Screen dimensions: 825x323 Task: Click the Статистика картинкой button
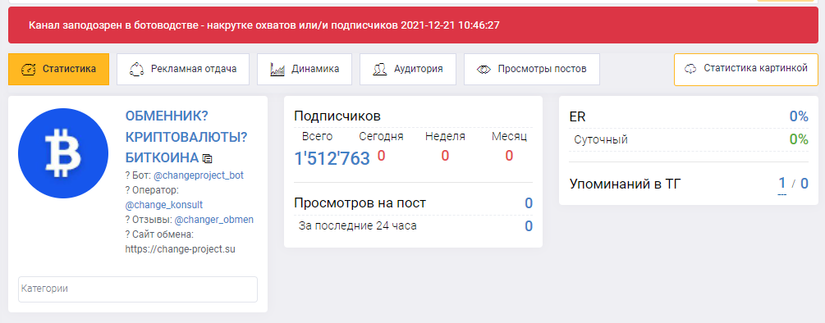pos(746,69)
